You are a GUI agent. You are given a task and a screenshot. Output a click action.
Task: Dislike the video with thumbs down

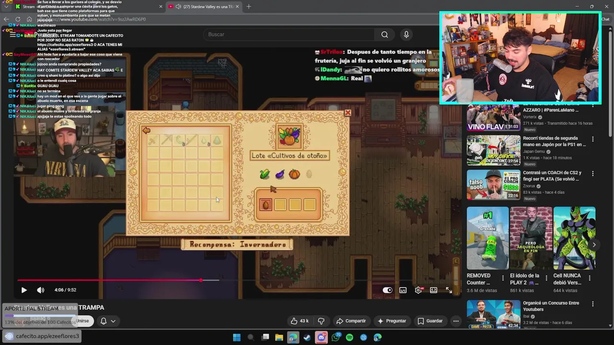[x=321, y=321]
